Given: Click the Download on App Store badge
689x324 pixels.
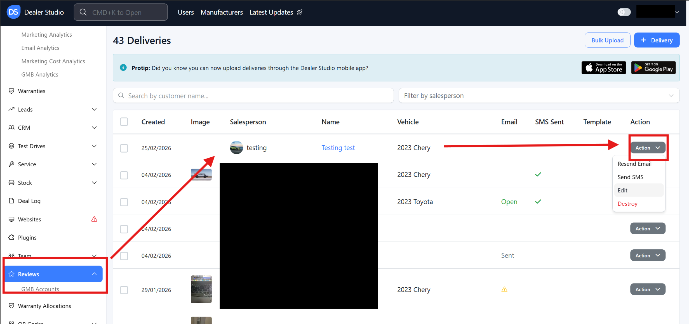Looking at the screenshot, I should pos(603,68).
